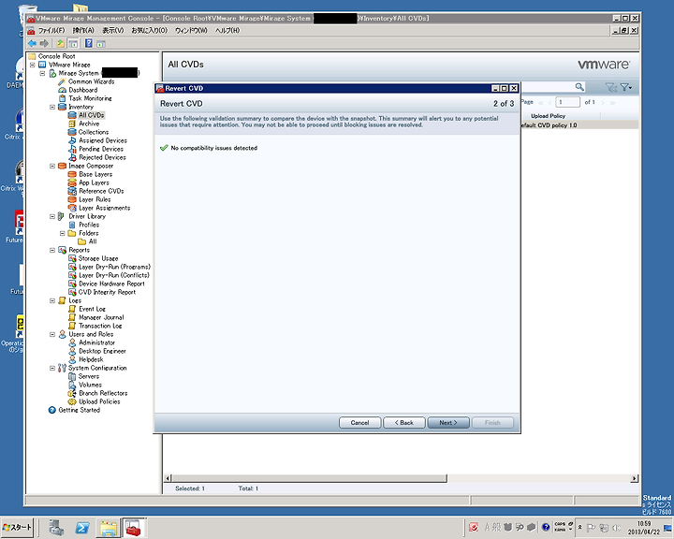The image size is (674, 539).
Task: Open Assigned Devices node
Action: (x=103, y=140)
